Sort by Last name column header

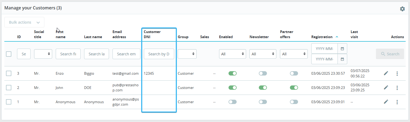[x=93, y=37]
